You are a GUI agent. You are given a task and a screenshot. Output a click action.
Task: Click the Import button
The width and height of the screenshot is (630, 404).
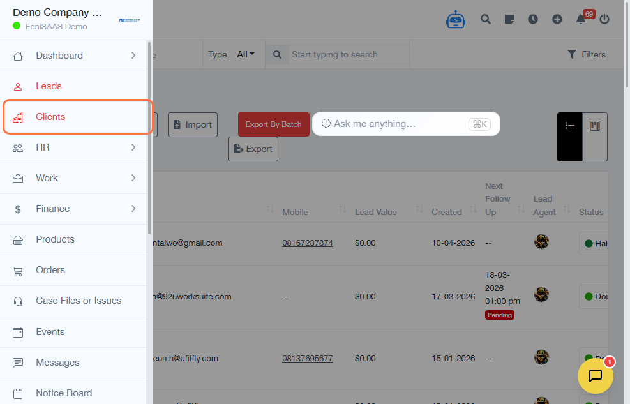[193, 125]
